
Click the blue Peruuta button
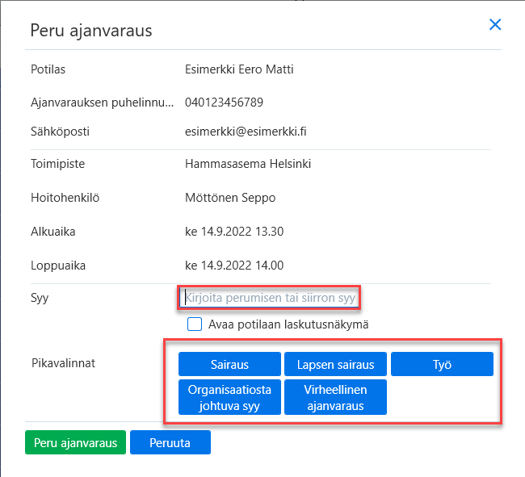(x=170, y=442)
